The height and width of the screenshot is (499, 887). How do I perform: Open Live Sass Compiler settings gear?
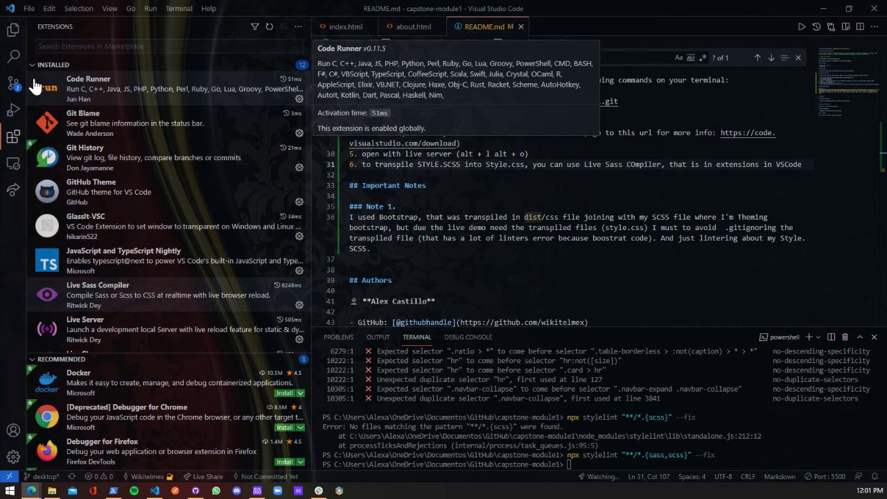coord(299,305)
